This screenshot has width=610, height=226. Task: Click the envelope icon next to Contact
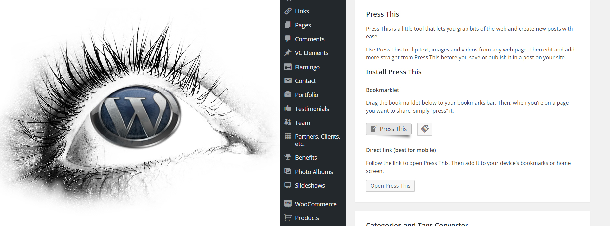[288, 81]
